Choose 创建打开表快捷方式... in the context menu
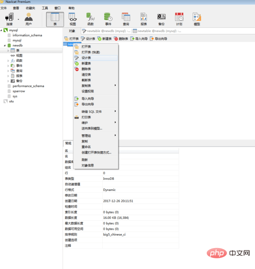 96,153
